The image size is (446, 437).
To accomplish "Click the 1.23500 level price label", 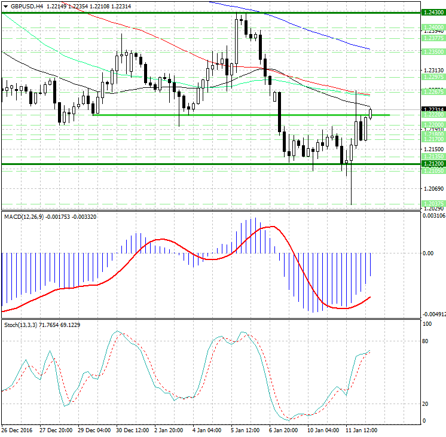I will click(432, 52).
